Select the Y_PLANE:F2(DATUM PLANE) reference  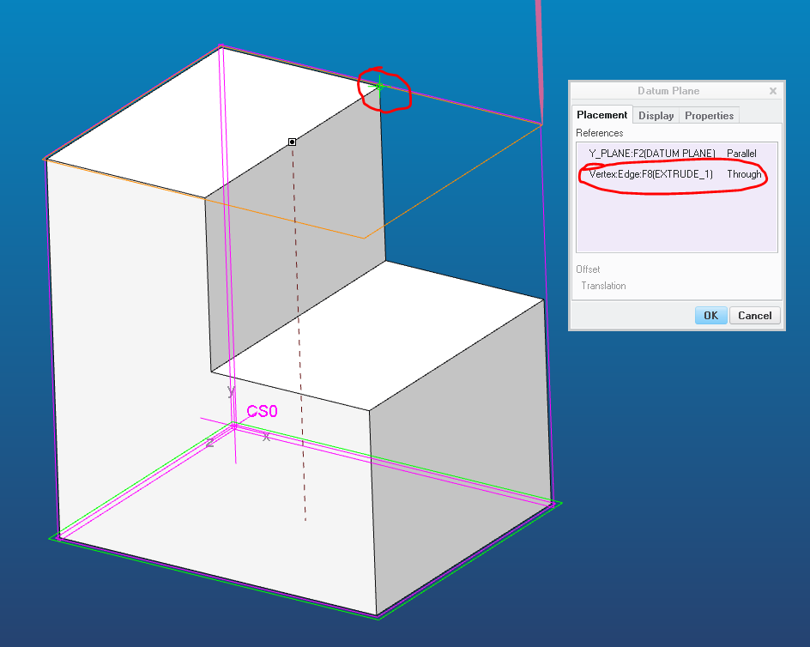pos(652,154)
